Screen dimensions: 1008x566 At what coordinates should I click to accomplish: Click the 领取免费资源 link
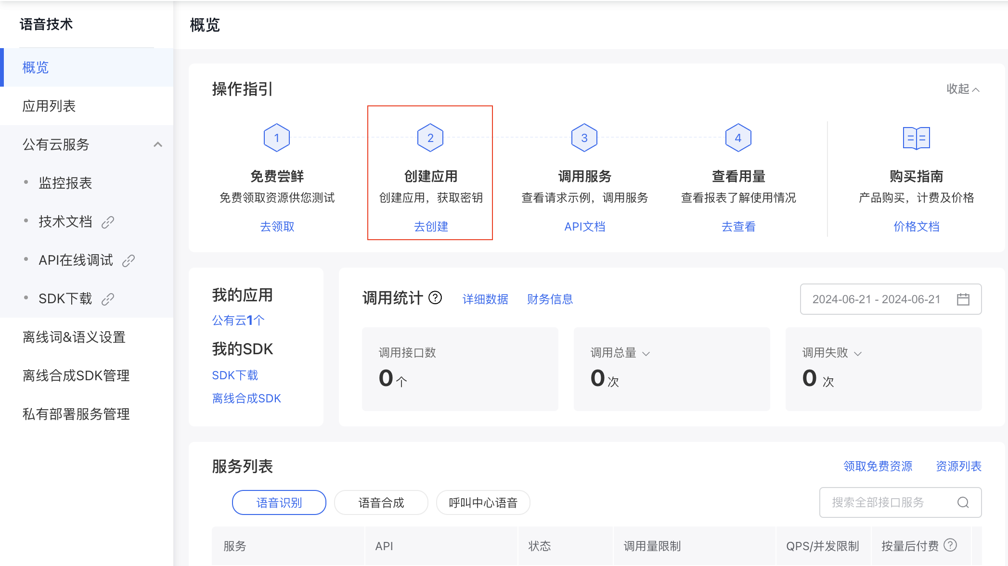[878, 466]
